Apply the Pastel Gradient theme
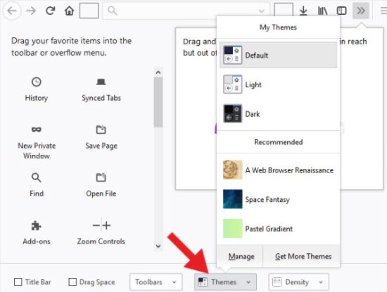This screenshot has height=292, width=387. 278,228
